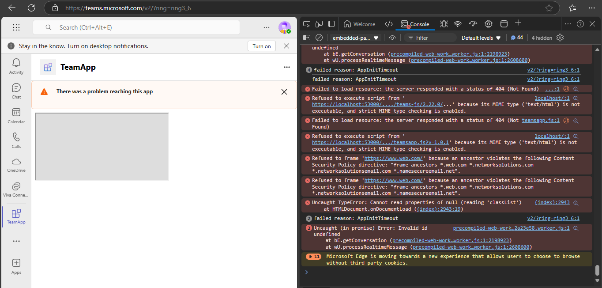The image size is (602, 288).
Task: Select TeamApp in the Teams sidebar
Action: pyautogui.click(x=16, y=216)
